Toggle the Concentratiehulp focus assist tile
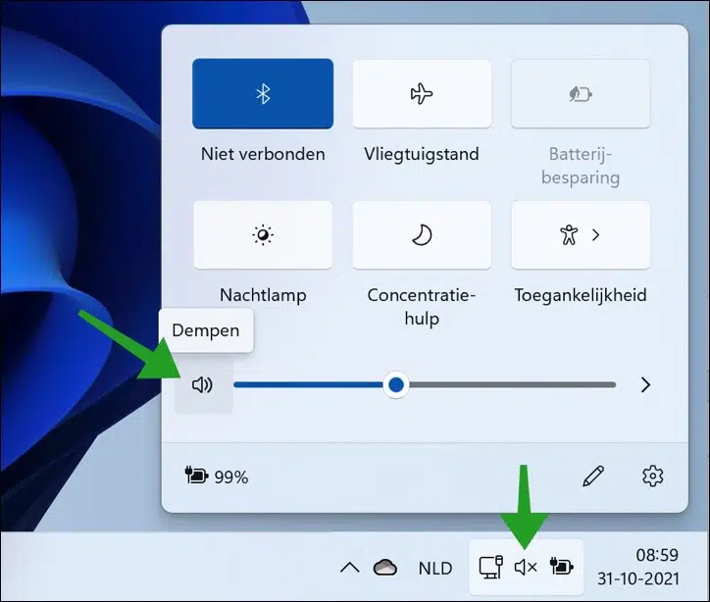This screenshot has width=710, height=602. coord(422,235)
